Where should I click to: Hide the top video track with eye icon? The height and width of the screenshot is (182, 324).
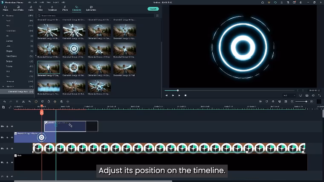point(12,126)
